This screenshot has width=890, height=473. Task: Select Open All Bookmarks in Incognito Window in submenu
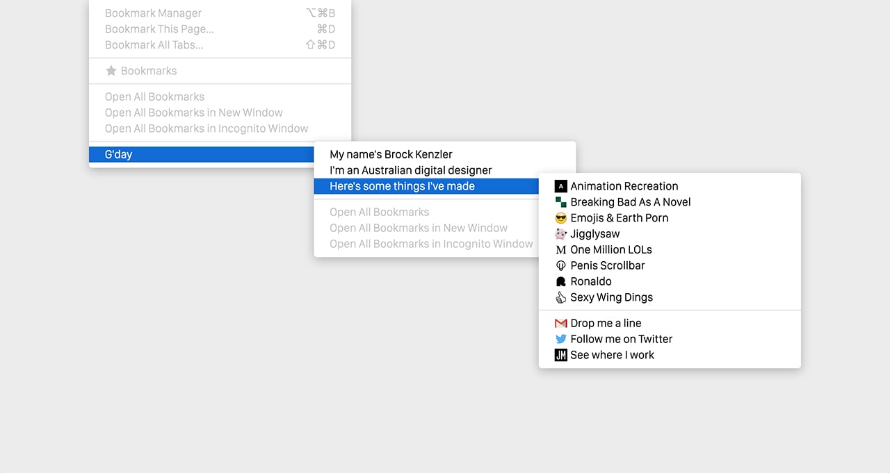[x=431, y=244]
